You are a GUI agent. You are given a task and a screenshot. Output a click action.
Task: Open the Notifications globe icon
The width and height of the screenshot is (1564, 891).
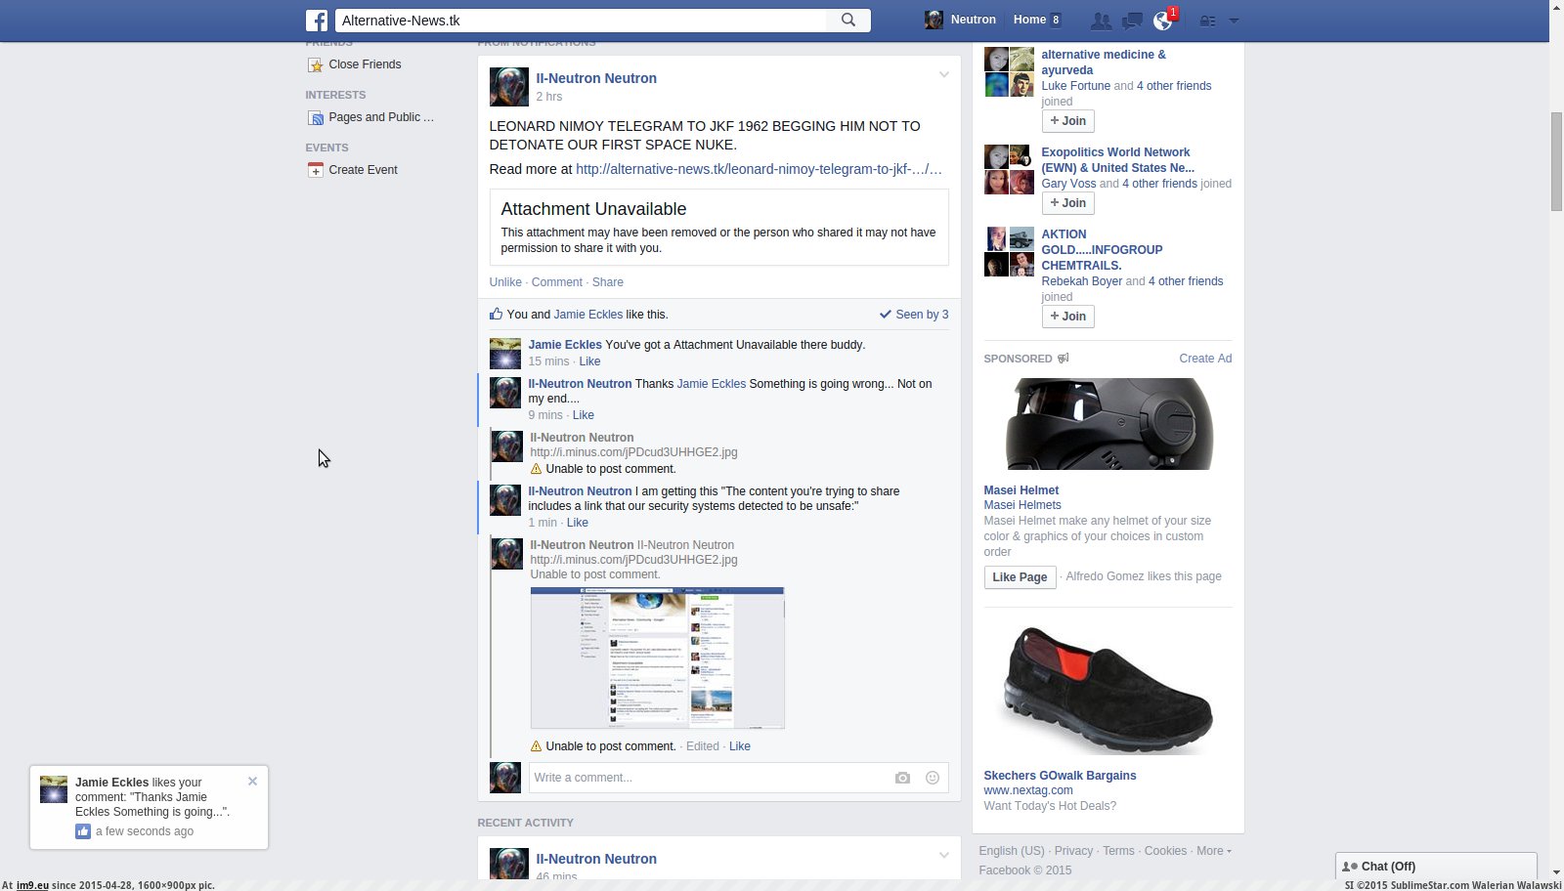pyautogui.click(x=1161, y=20)
